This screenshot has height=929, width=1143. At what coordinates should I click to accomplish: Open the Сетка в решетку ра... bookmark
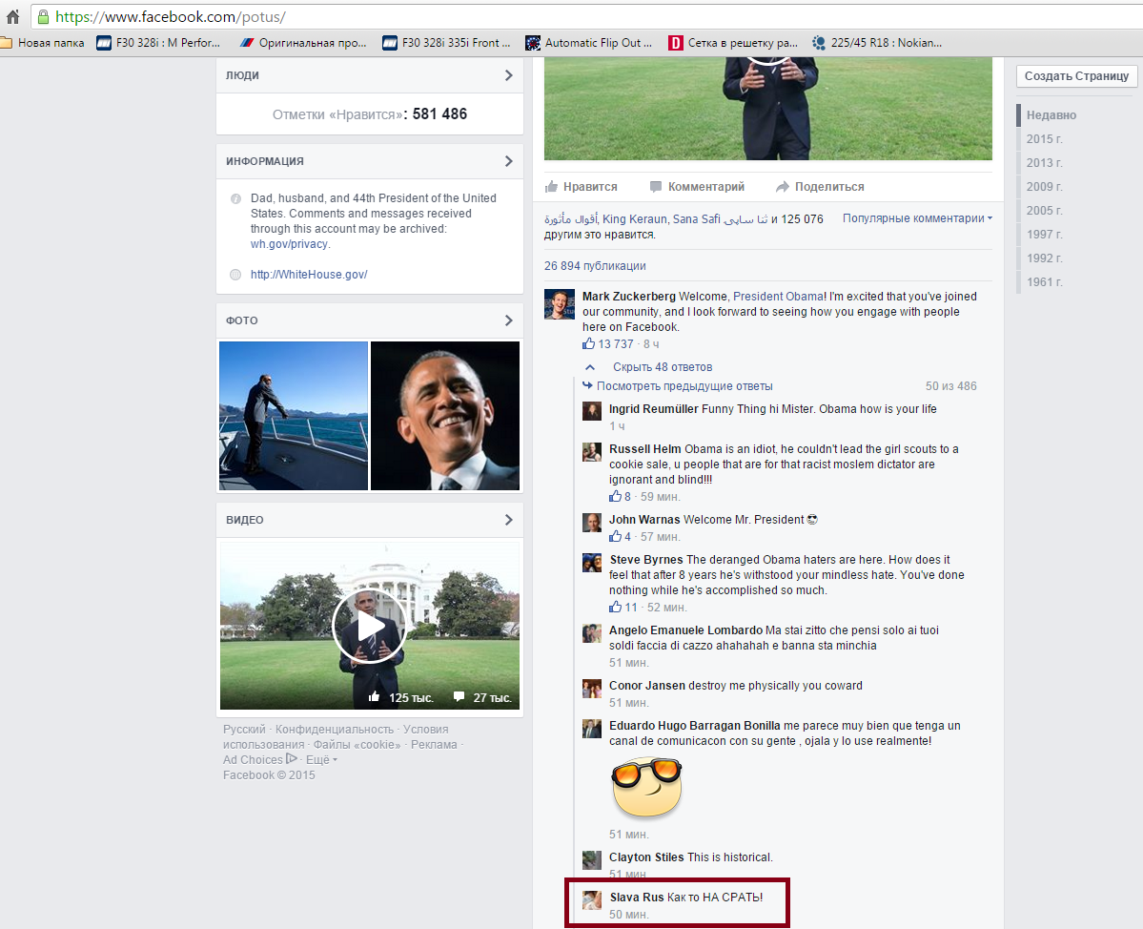pos(732,43)
